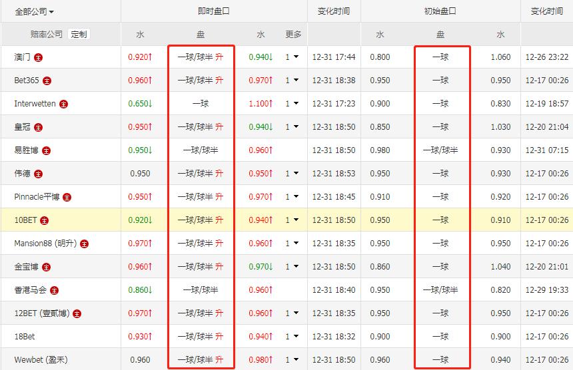Click 一球/球半 升 handicap in the 皇冠 row

(201, 127)
